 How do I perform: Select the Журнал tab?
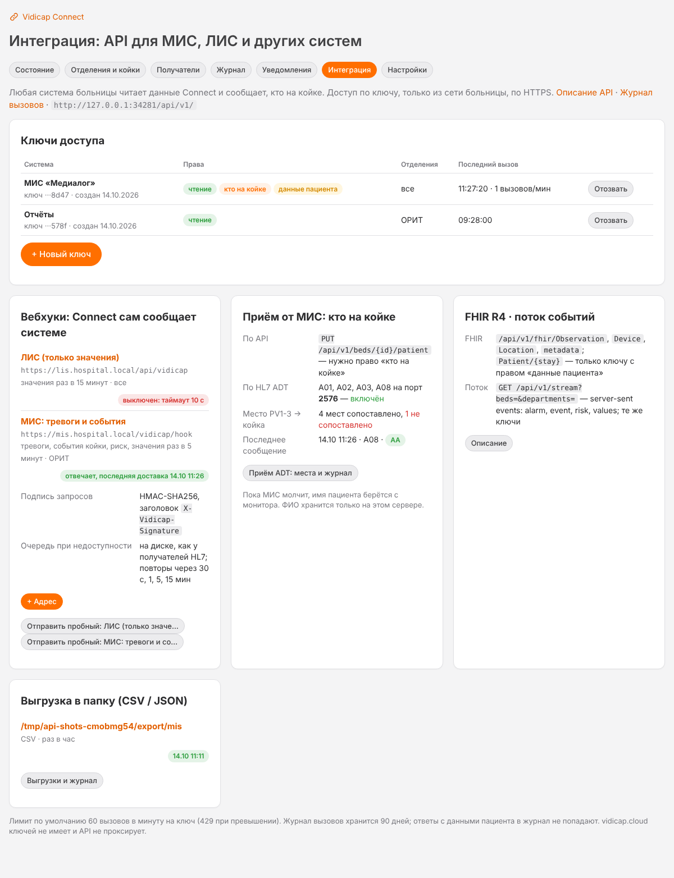tap(231, 70)
